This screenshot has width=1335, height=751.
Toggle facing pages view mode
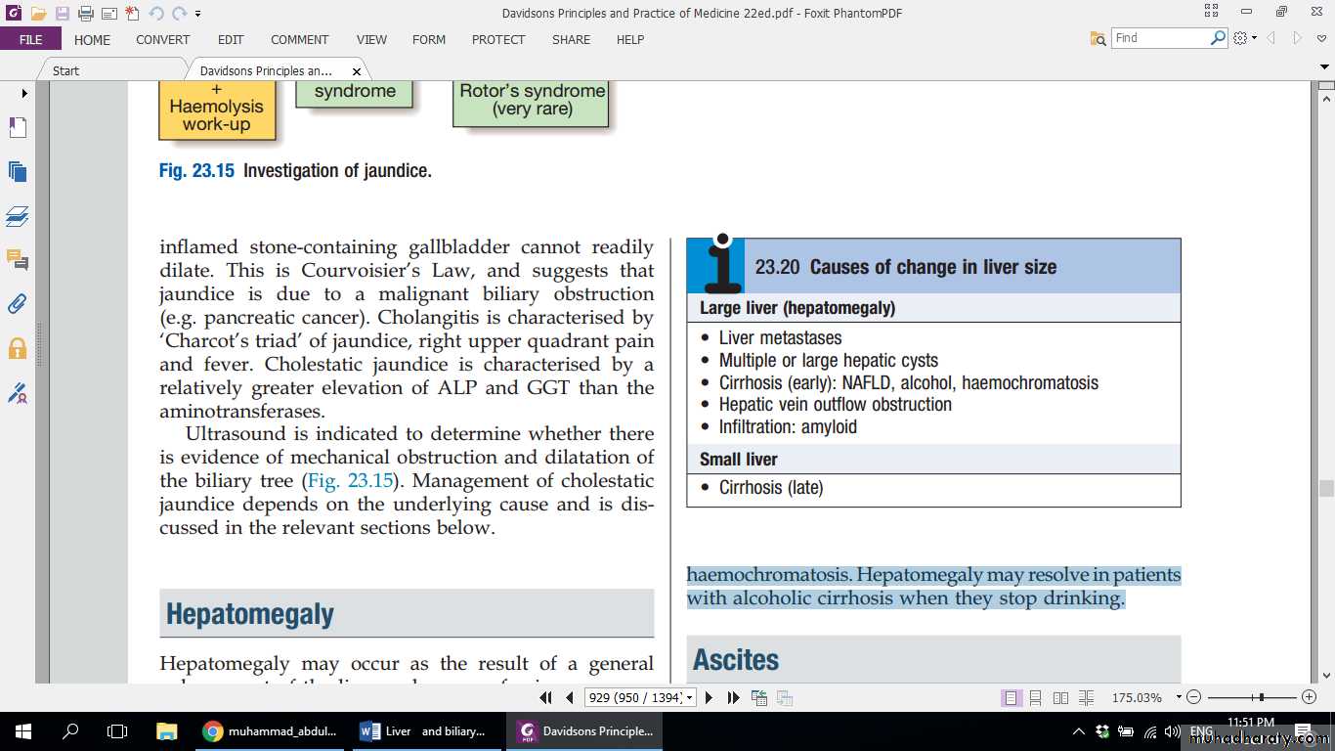coord(1060,698)
